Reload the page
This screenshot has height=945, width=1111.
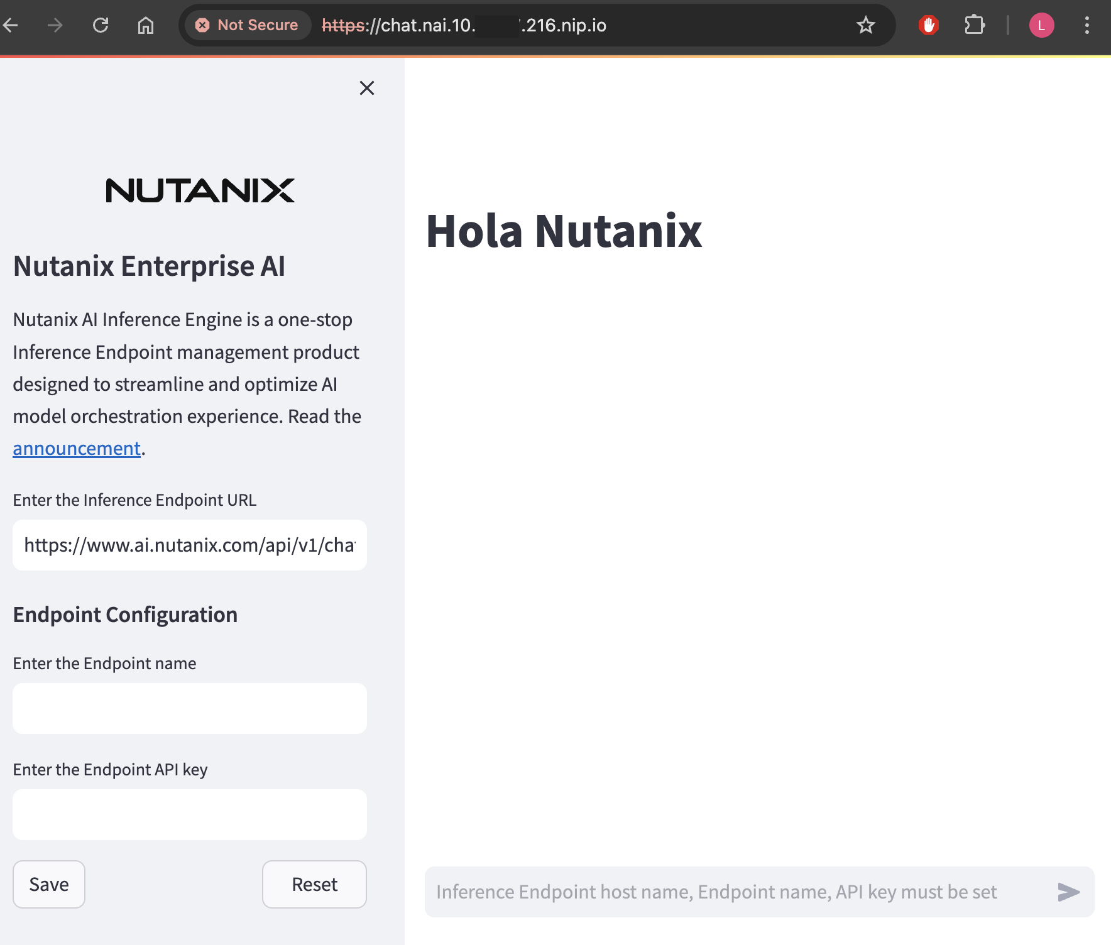click(x=101, y=25)
